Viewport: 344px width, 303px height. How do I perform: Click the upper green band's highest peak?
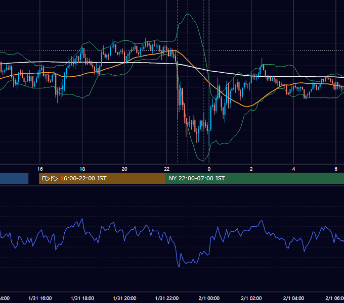point(188,14)
